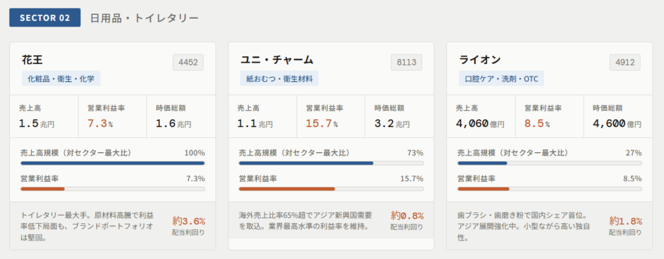Image resolution: width=664 pixels, height=259 pixels.
Task: Click ユニ・チャーム's 15.7% operating margin bar
Action: pyautogui.click(x=331, y=189)
